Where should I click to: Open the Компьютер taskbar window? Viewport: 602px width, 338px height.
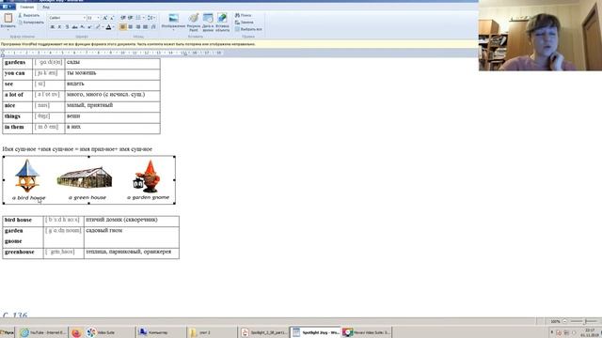tap(161, 332)
